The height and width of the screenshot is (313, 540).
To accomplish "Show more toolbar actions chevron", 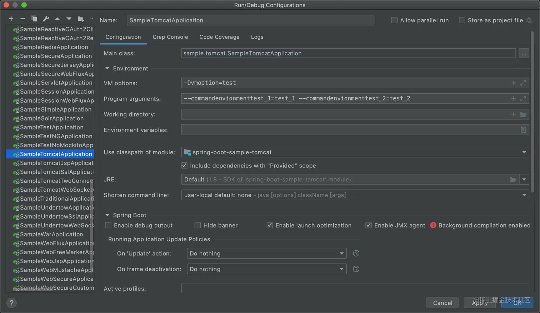I will pos(91,19).
